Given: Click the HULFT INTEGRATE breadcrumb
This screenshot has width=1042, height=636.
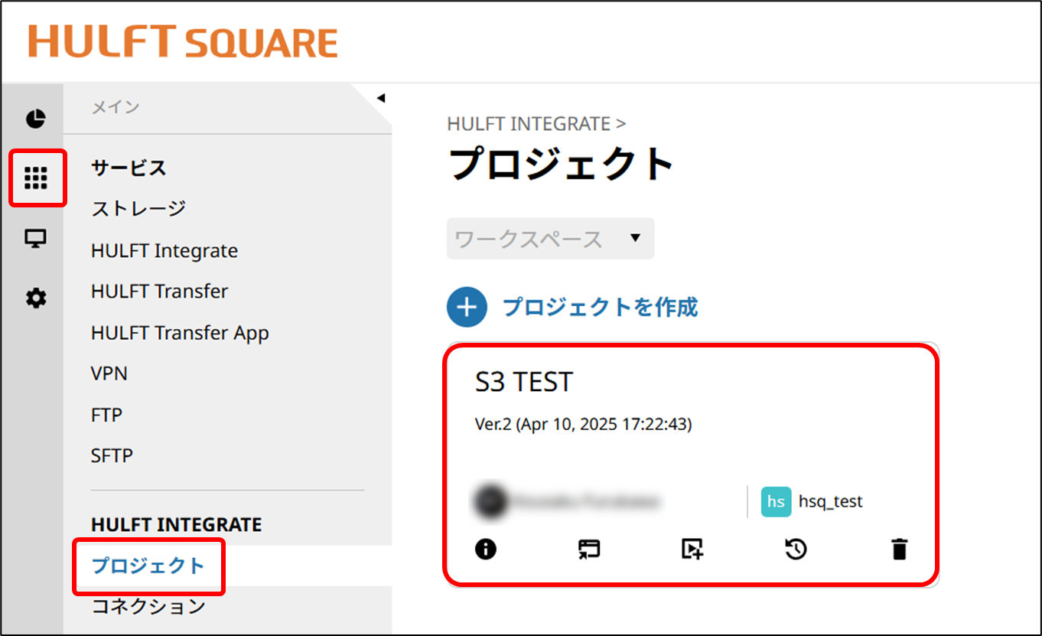Looking at the screenshot, I should click(x=529, y=123).
